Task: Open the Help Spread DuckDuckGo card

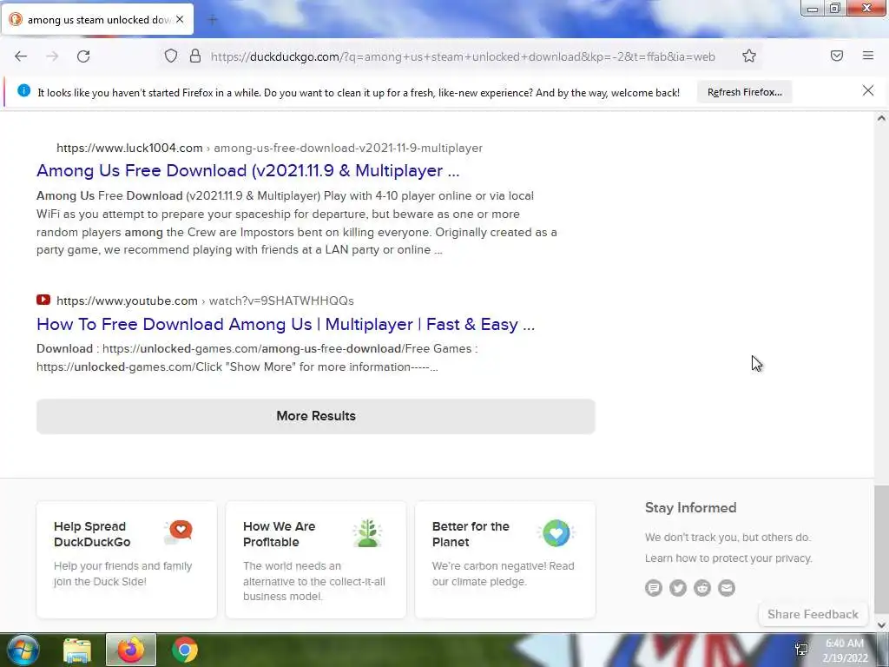Action: (x=127, y=559)
